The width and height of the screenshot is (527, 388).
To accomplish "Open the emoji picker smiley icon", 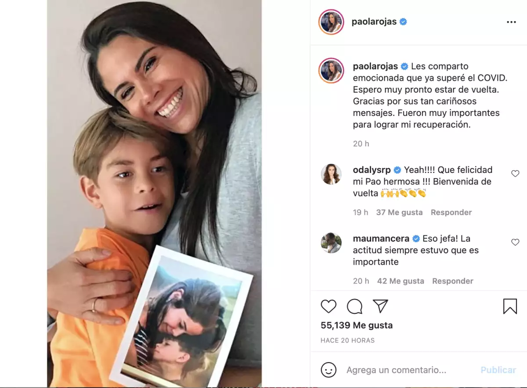I will click(x=328, y=370).
